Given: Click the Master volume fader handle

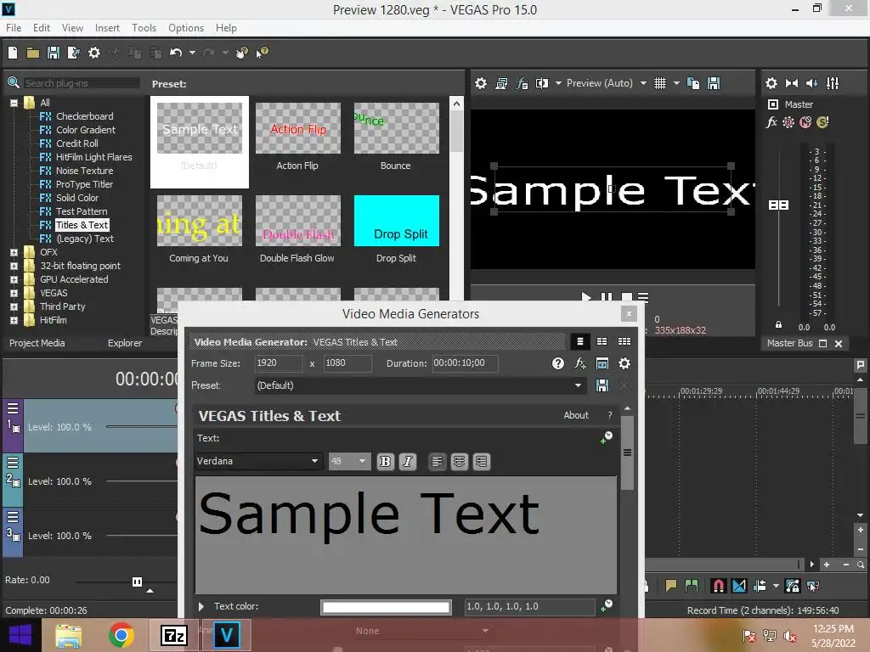Looking at the screenshot, I should [778, 205].
